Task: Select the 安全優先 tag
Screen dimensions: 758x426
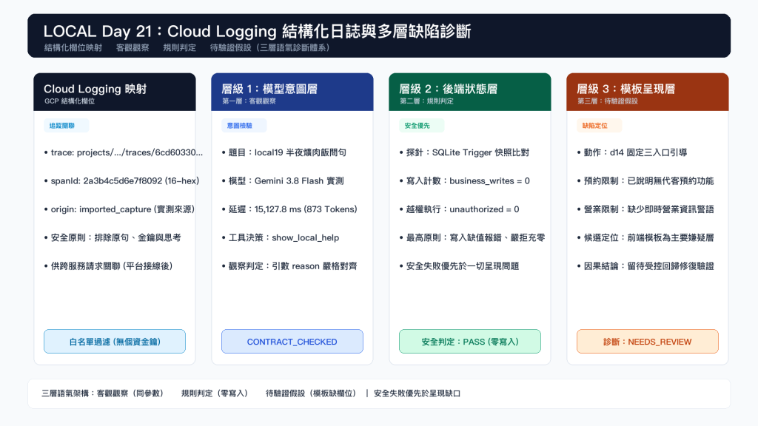Action: point(421,126)
